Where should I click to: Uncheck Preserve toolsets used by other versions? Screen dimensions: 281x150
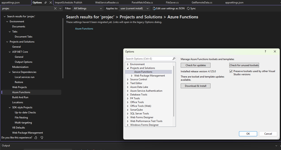(231, 71)
